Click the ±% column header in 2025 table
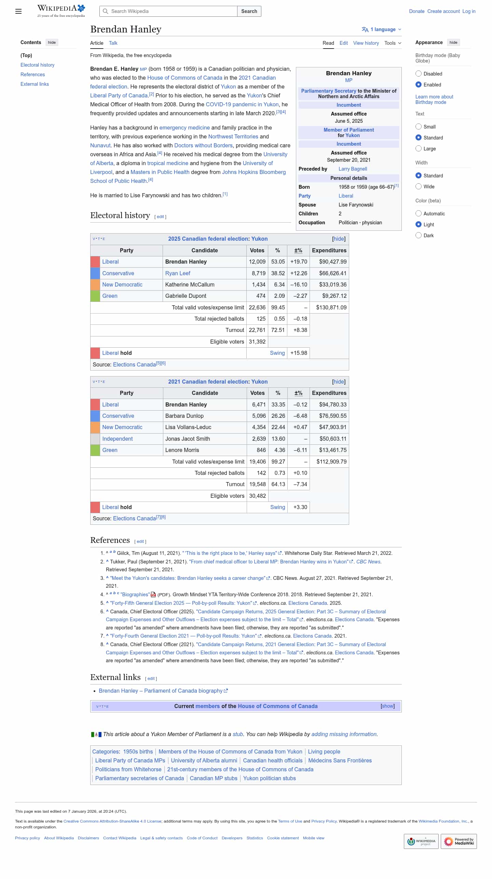The height and width of the screenshot is (879, 492). pyautogui.click(x=298, y=250)
